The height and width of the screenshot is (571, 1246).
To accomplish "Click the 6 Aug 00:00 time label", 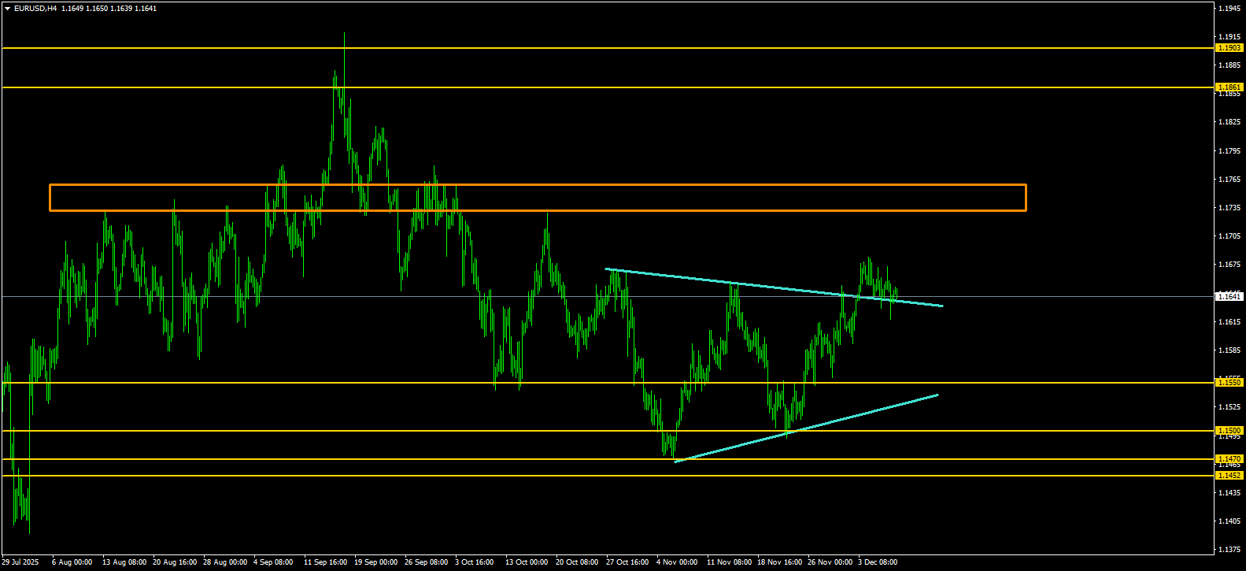I will 72,562.
